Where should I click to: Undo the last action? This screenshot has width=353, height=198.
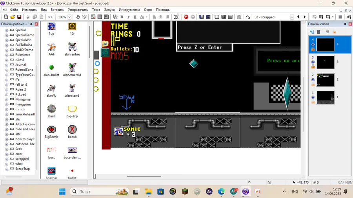tap(50, 17)
